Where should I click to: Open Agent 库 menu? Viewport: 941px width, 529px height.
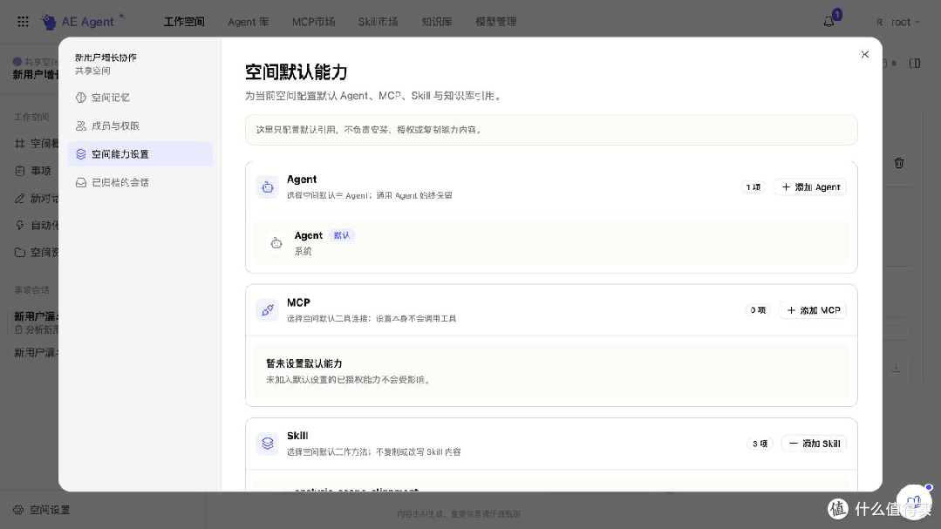pos(249,22)
